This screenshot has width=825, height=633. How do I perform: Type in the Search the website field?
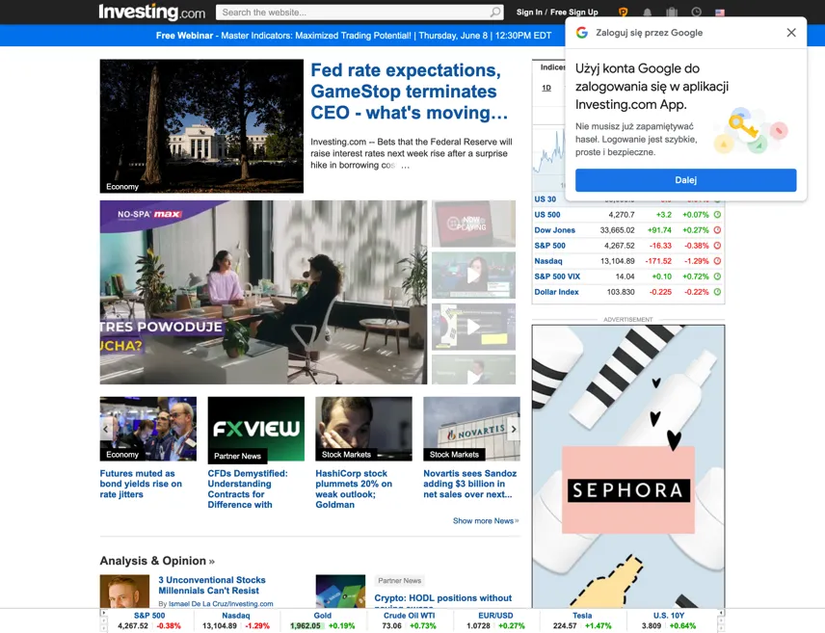[x=354, y=13]
